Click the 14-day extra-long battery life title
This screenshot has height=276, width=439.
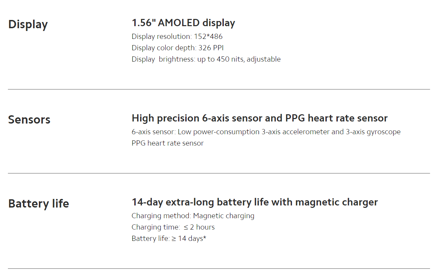coord(255,202)
